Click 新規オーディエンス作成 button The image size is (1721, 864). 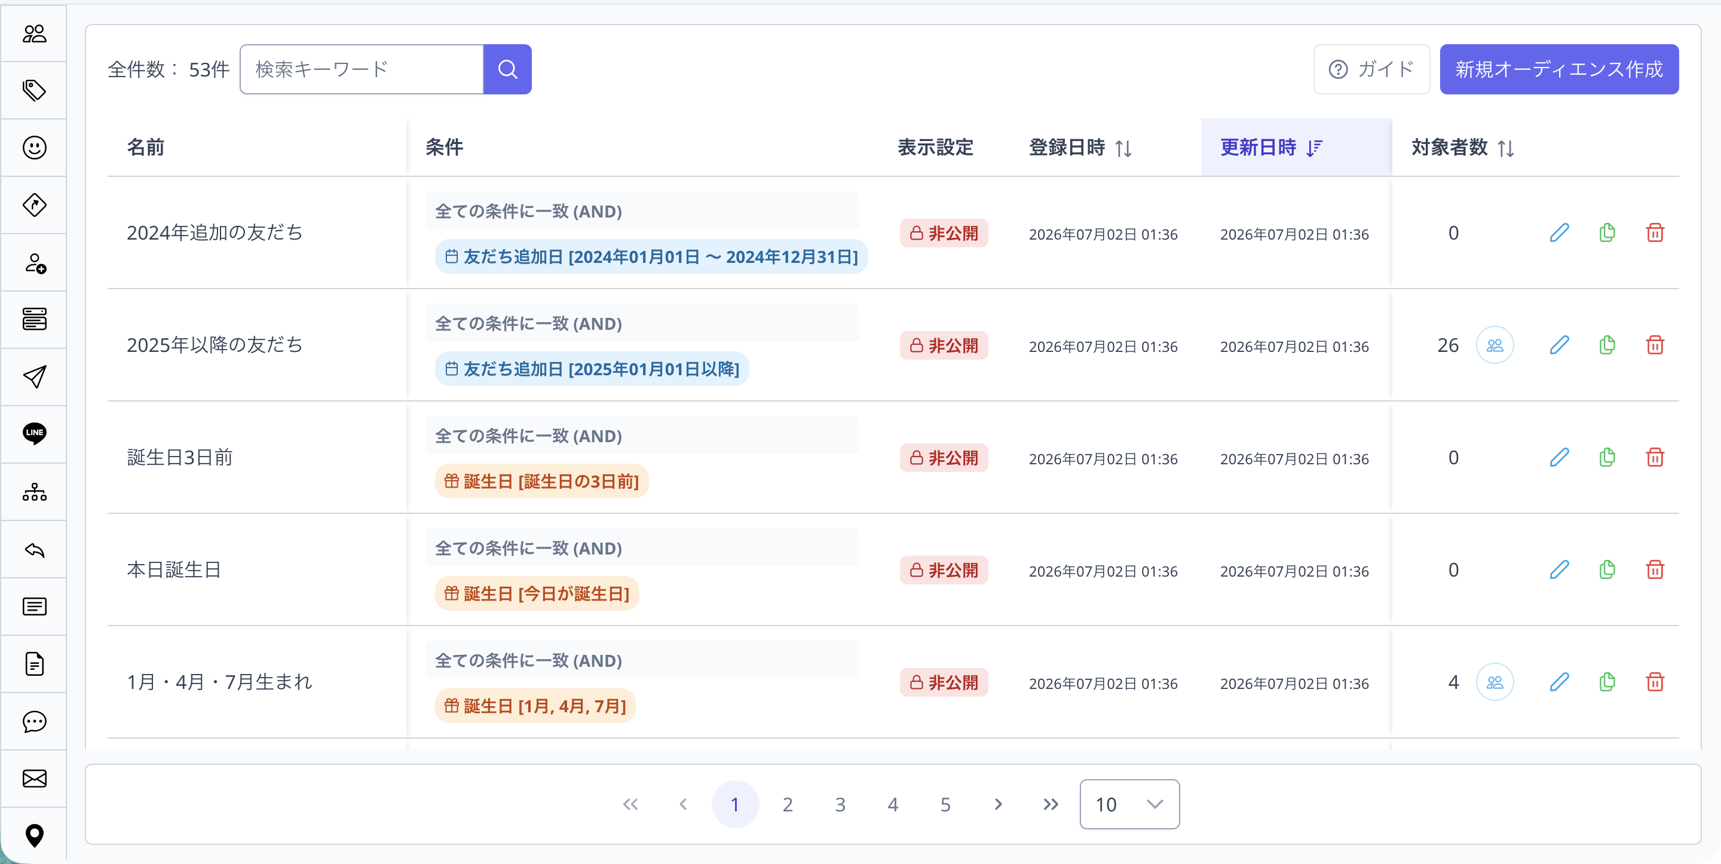tap(1558, 69)
